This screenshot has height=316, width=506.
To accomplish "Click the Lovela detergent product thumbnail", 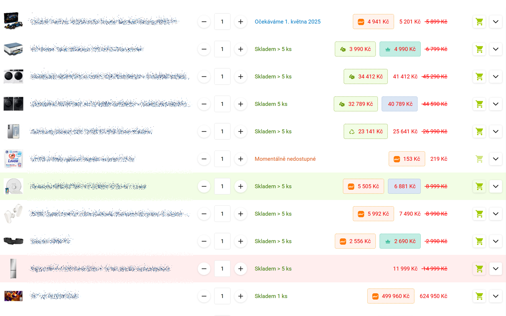I will pyautogui.click(x=13, y=159).
